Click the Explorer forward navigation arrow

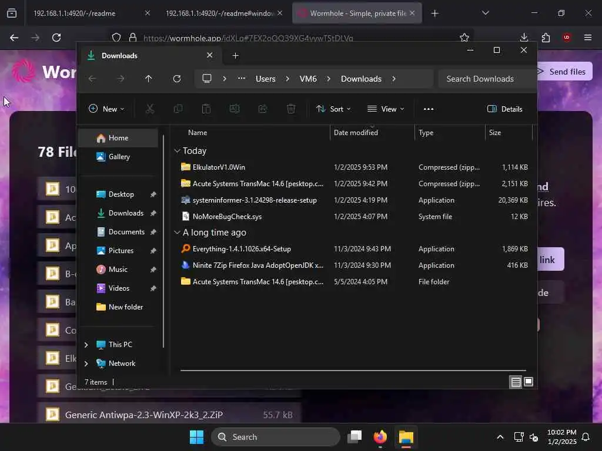pyautogui.click(x=121, y=79)
